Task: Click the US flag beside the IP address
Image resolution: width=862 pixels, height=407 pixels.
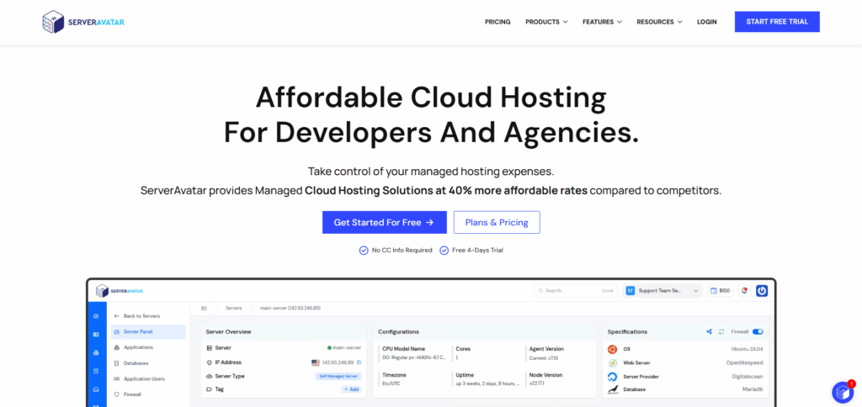Action: point(316,362)
